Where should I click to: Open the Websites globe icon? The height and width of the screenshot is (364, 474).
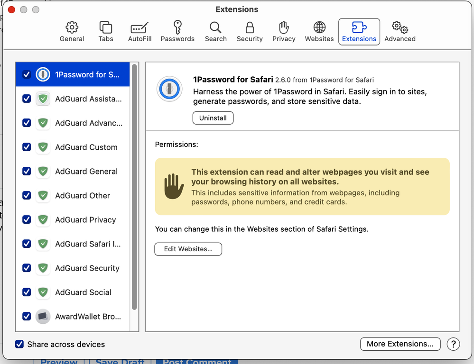pos(319,27)
